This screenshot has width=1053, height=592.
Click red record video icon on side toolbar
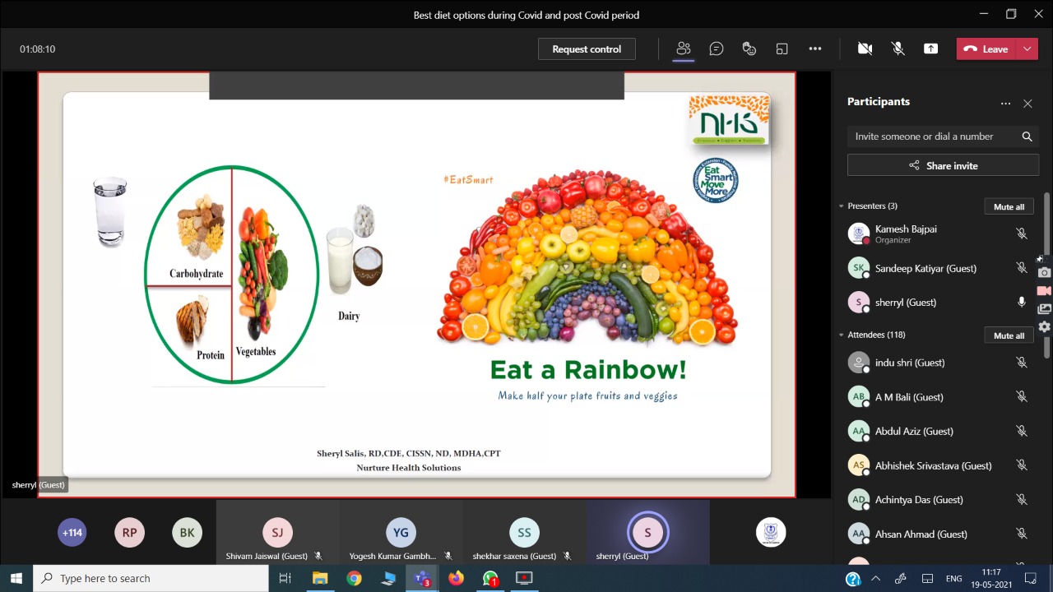(1044, 290)
